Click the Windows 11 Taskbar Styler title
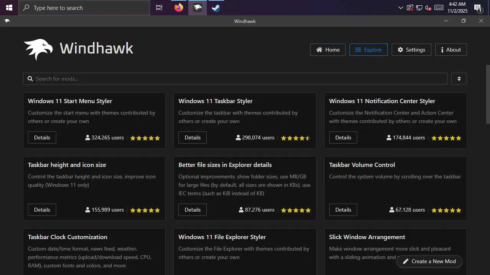Image resolution: width=490 pixels, height=275 pixels. (x=216, y=101)
